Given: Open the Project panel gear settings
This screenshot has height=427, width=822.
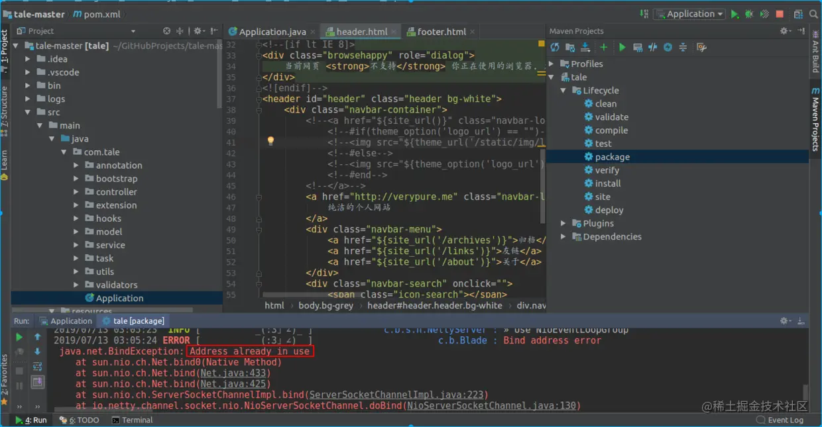Looking at the screenshot, I should pyautogui.click(x=198, y=31).
